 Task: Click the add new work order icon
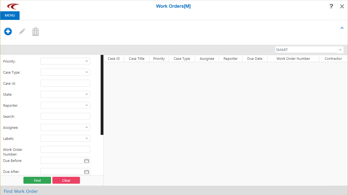pyautogui.click(x=8, y=31)
